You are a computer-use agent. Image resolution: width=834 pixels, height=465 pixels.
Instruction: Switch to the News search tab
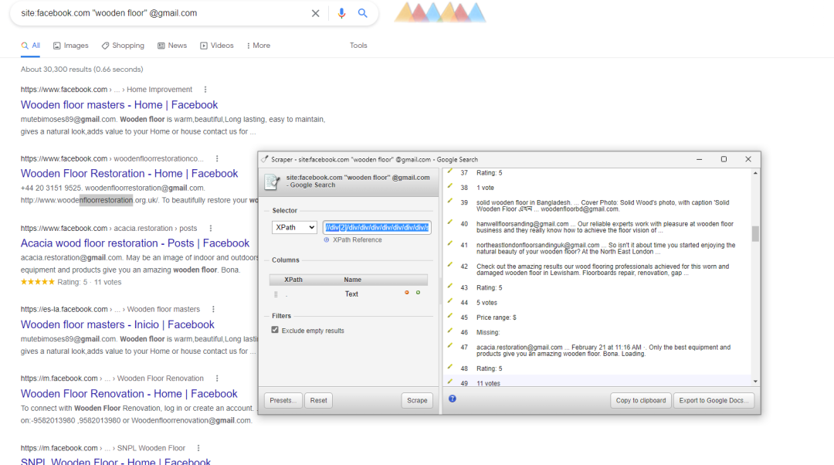(172, 46)
